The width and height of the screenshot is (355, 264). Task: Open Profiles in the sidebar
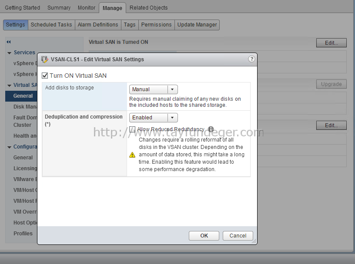(x=23, y=234)
